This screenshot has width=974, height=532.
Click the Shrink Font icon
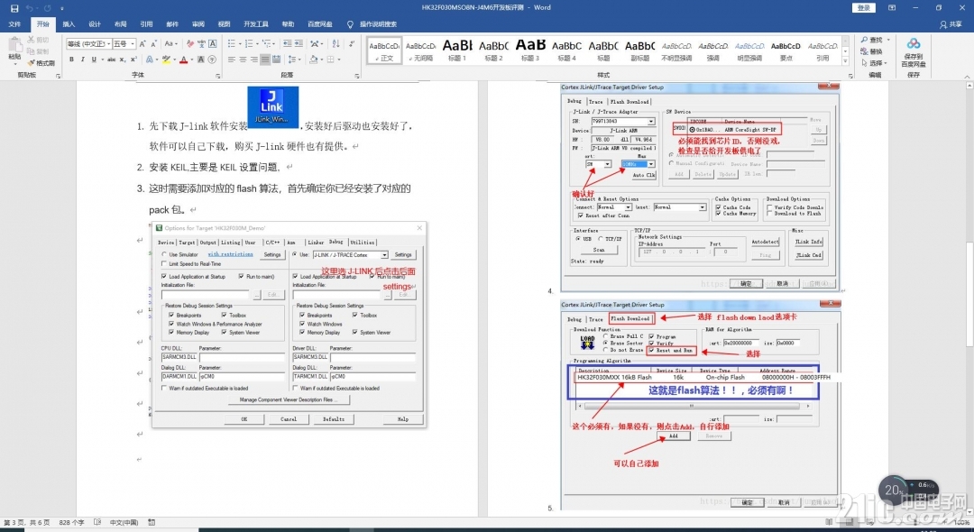(x=153, y=44)
